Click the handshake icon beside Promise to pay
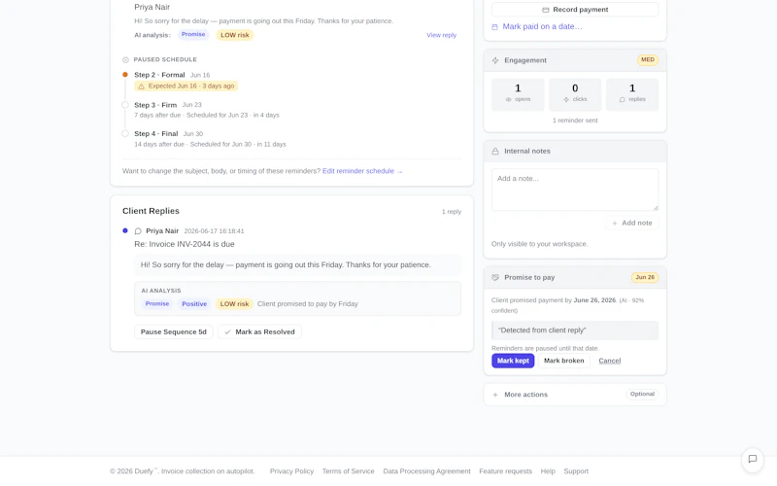This screenshot has width=777, height=486. [495, 278]
